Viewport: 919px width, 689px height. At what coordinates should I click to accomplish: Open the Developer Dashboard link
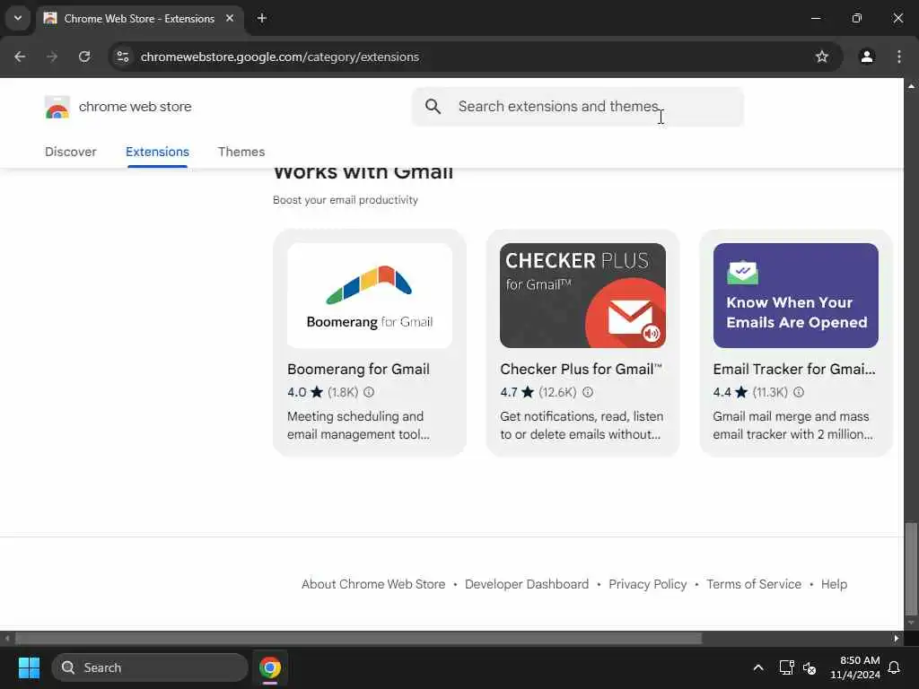click(x=526, y=584)
